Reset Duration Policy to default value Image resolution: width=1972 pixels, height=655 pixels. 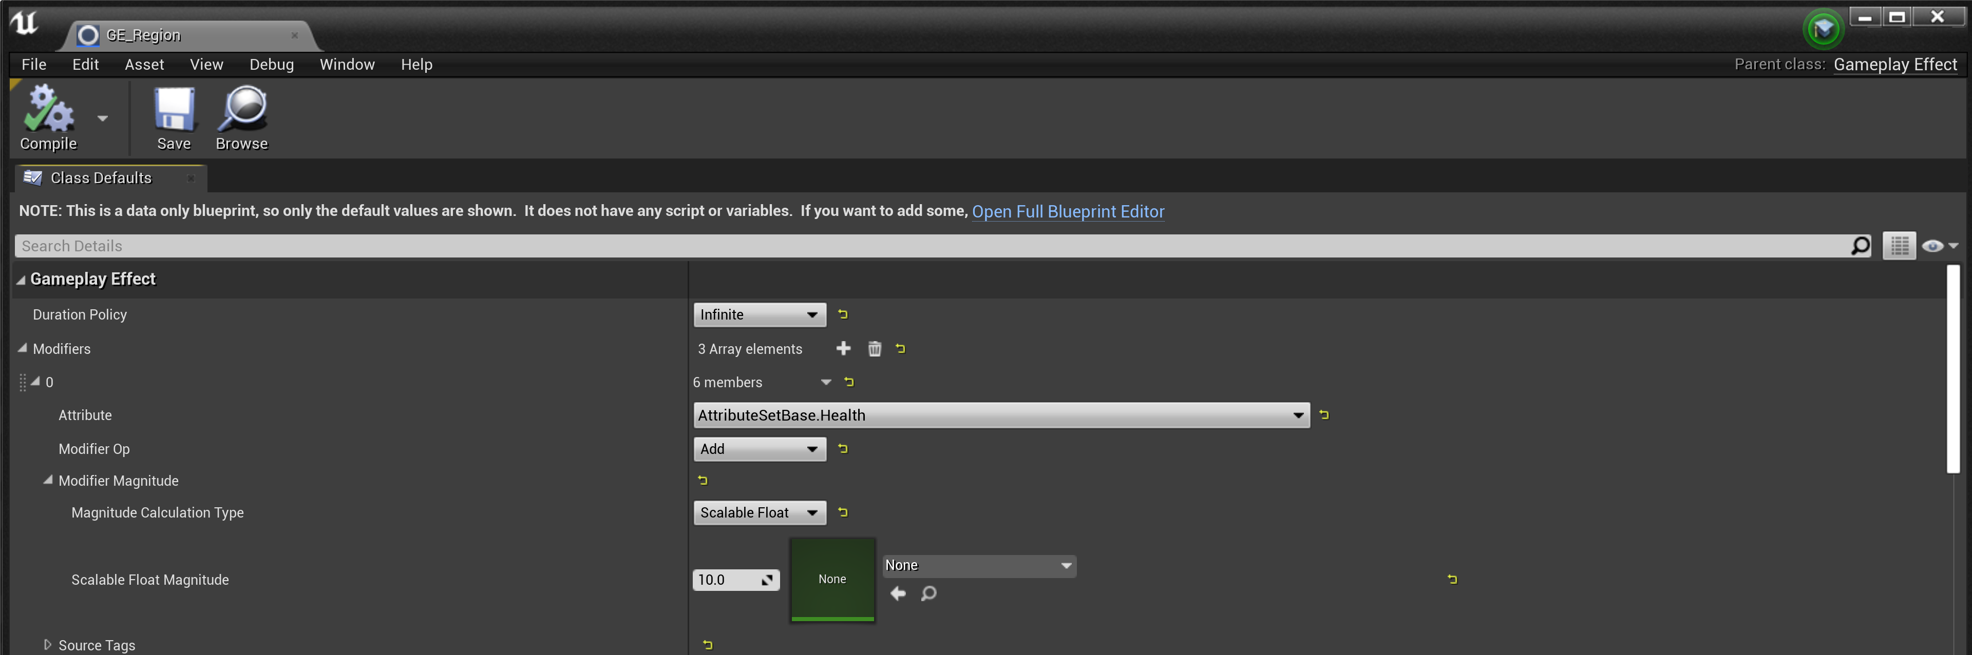(843, 314)
